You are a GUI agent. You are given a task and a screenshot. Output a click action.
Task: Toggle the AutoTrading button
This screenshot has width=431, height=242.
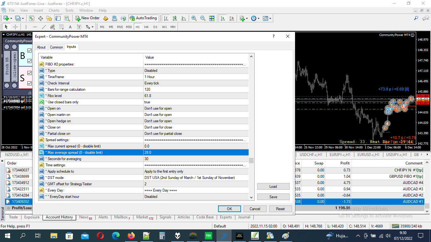143,18
